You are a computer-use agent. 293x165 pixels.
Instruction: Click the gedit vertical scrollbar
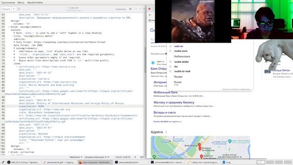145,60
